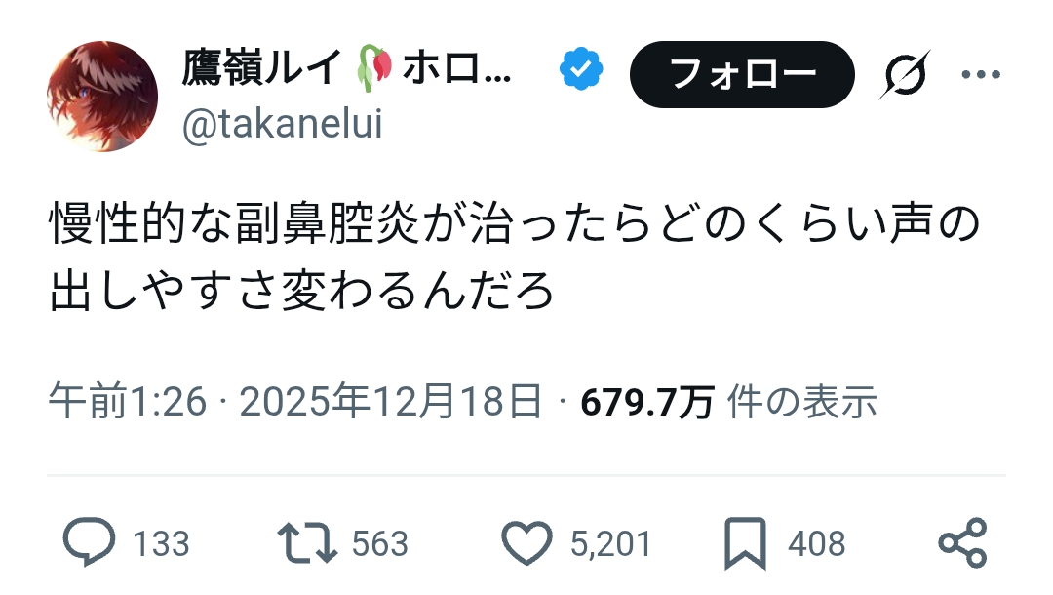Click the 午前1:26 timestamp
This screenshot has height=595, width=1053.
click(128, 402)
